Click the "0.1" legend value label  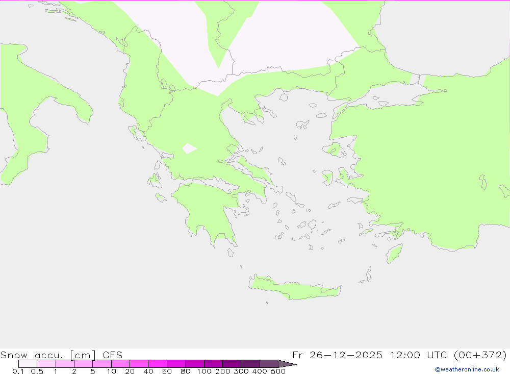click(18, 371)
